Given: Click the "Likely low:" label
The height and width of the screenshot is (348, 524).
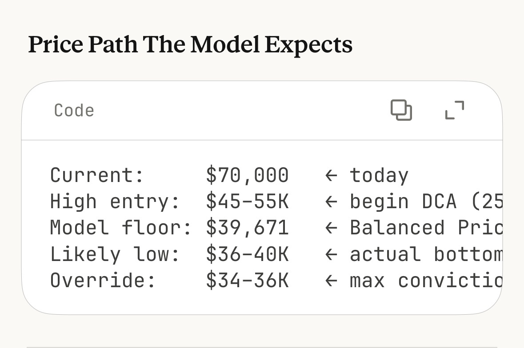Looking at the screenshot, I should click(x=115, y=254).
